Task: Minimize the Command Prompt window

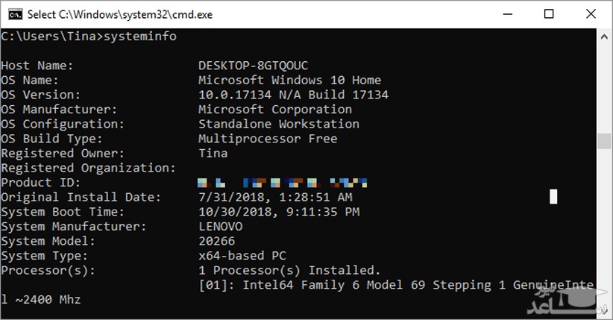Action: [509, 13]
